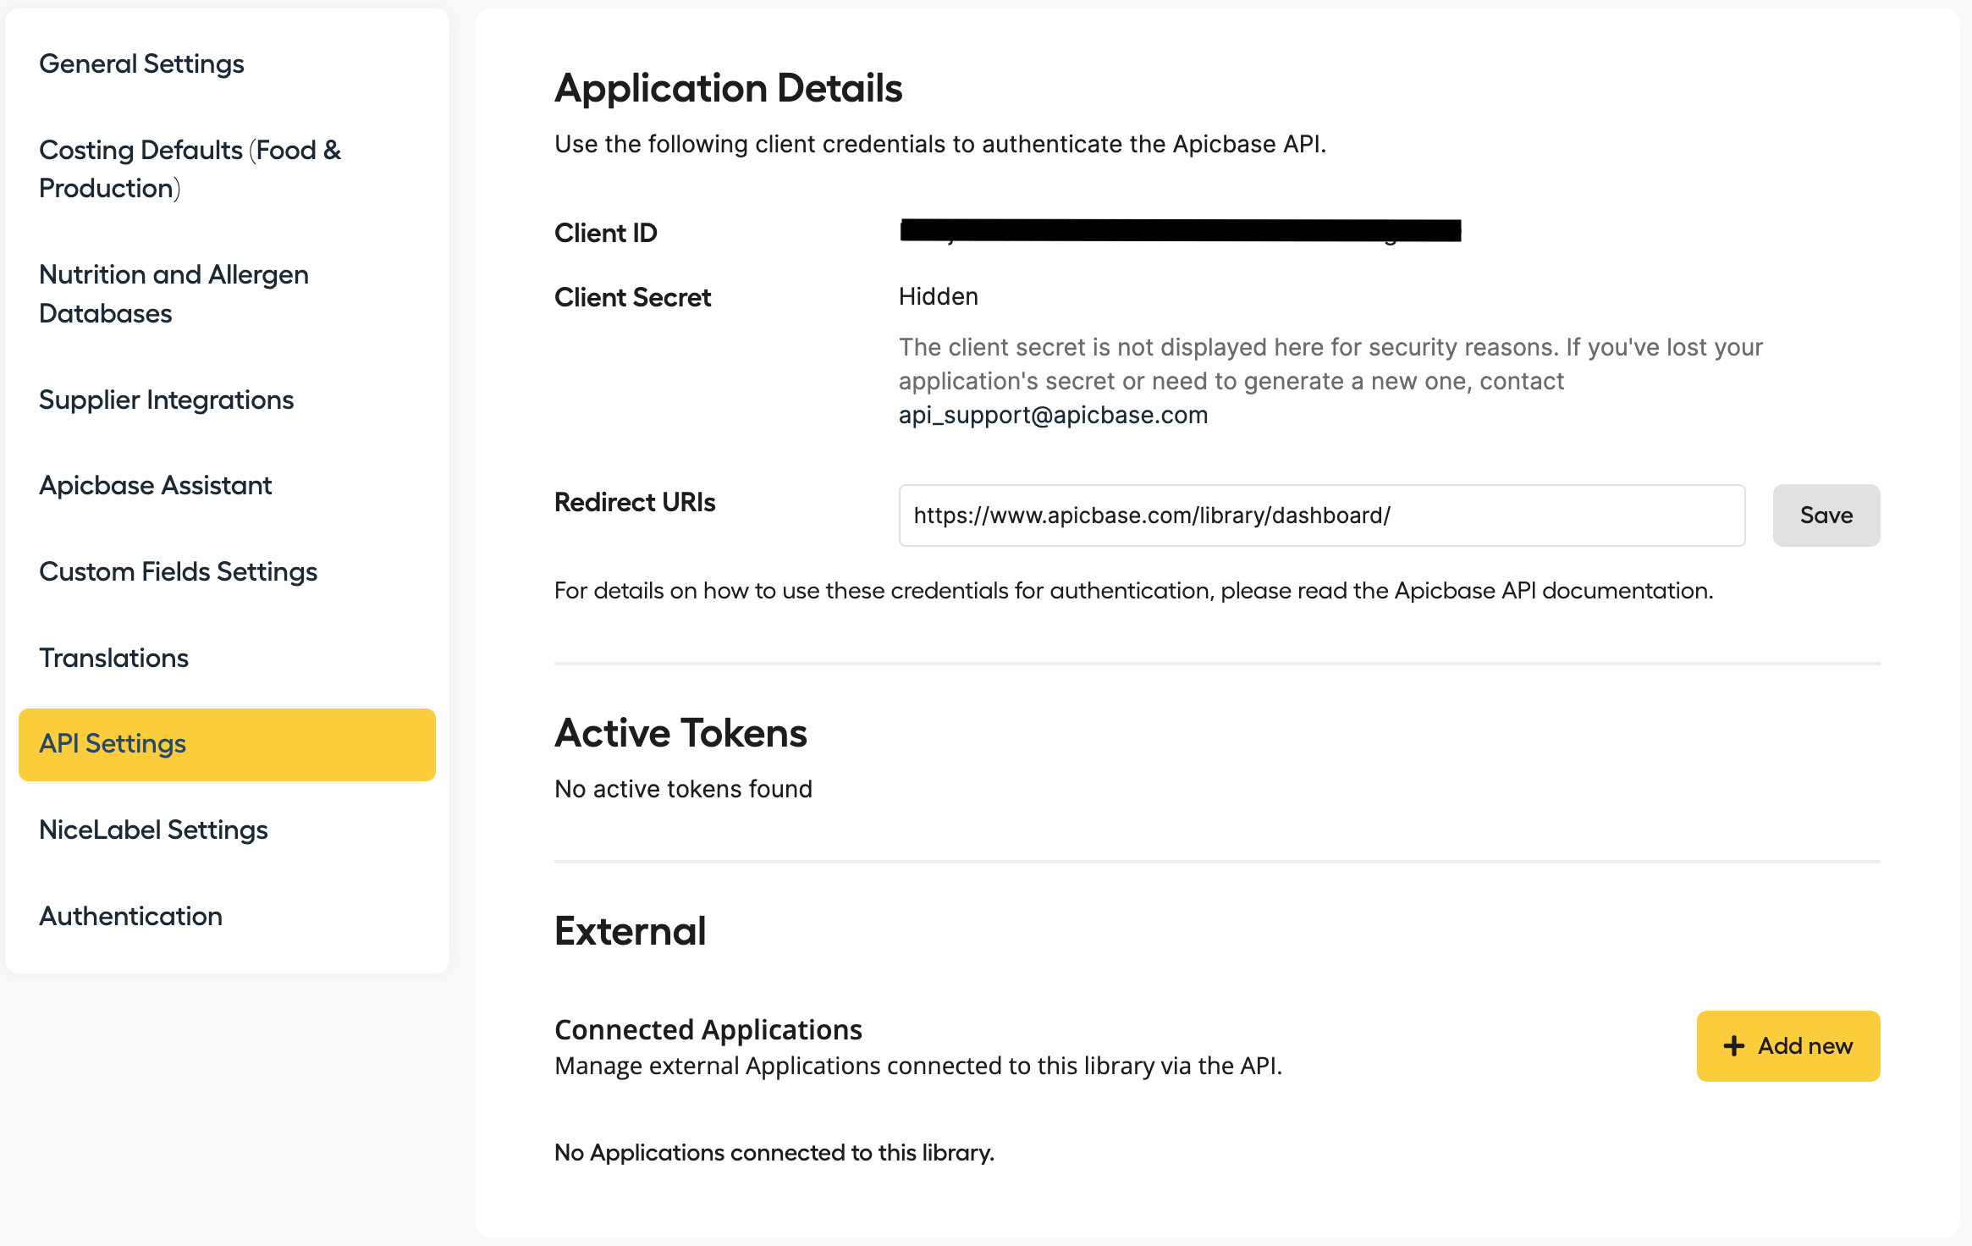1972x1246 pixels.
Task: Open Authentication settings
Action: 131,916
